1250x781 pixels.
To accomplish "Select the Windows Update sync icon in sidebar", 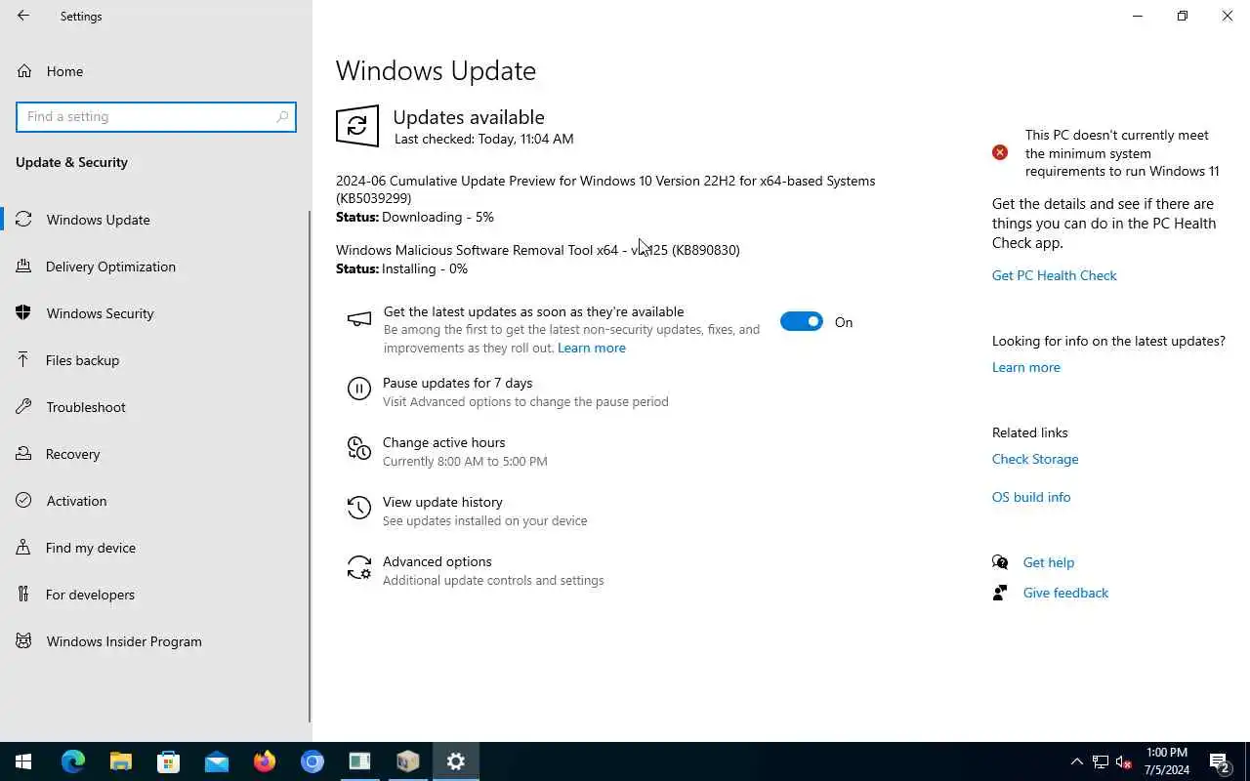I will [24, 220].
